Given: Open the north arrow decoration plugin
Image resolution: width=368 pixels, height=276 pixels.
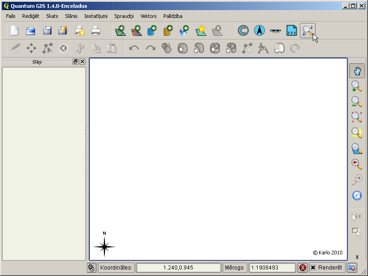Looking at the screenshot, I should tap(259, 30).
